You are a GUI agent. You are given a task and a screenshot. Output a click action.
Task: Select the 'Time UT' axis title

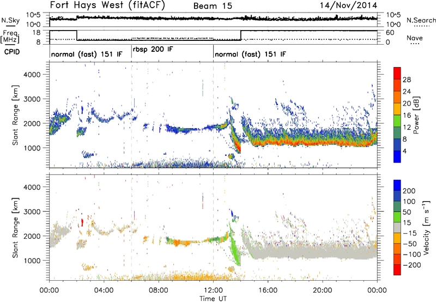(x=213, y=298)
